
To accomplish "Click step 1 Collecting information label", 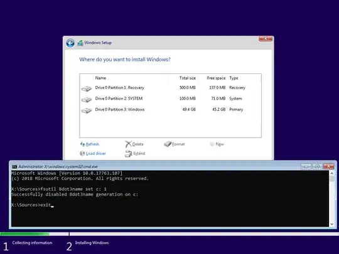I will 32,243.
